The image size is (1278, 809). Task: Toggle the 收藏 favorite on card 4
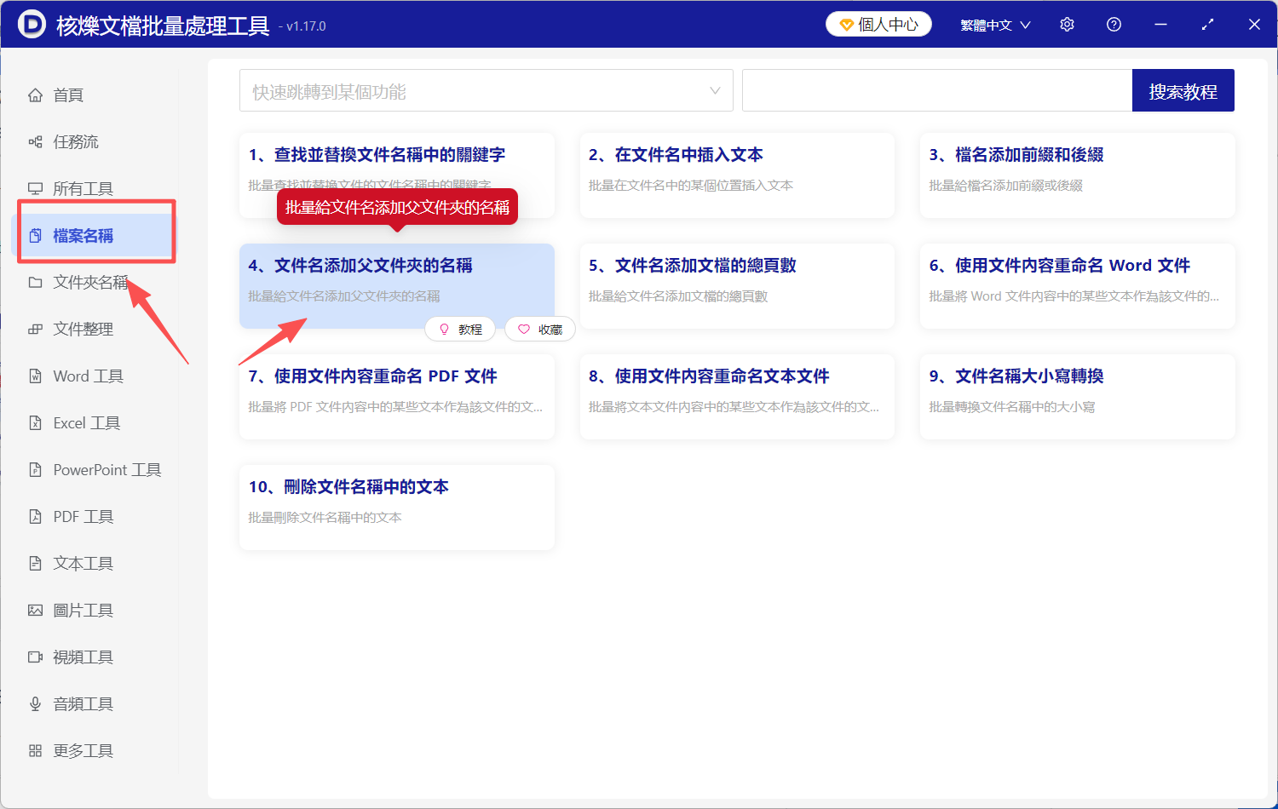click(x=539, y=329)
